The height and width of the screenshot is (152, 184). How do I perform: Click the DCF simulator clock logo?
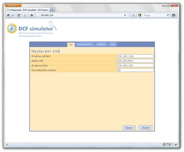coord(12,28)
